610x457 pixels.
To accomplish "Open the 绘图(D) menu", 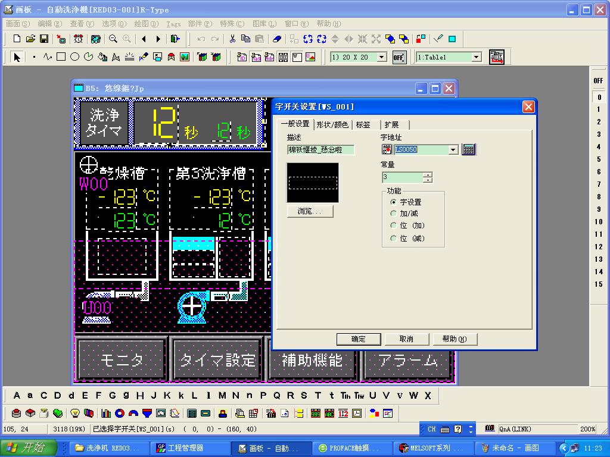I will coord(146,24).
